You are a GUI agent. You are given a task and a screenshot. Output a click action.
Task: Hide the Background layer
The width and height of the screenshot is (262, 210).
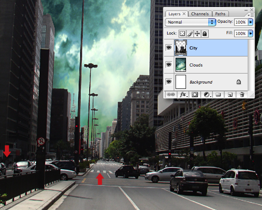[x=169, y=82]
